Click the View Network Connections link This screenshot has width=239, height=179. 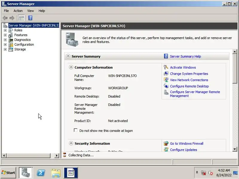[x=189, y=80]
